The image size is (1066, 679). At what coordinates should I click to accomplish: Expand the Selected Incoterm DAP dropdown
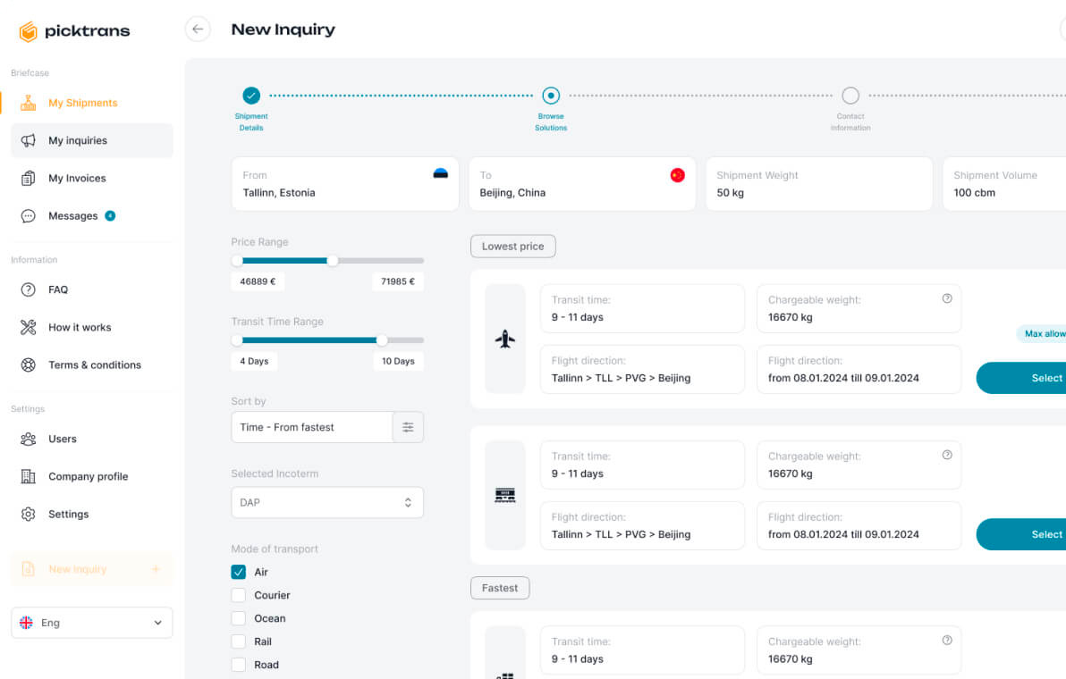pyautogui.click(x=327, y=502)
